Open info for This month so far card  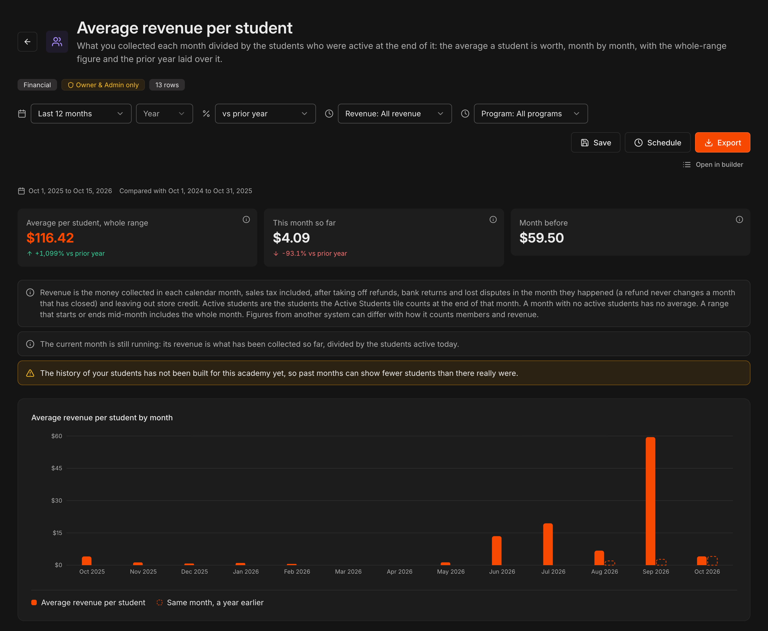pyautogui.click(x=493, y=219)
